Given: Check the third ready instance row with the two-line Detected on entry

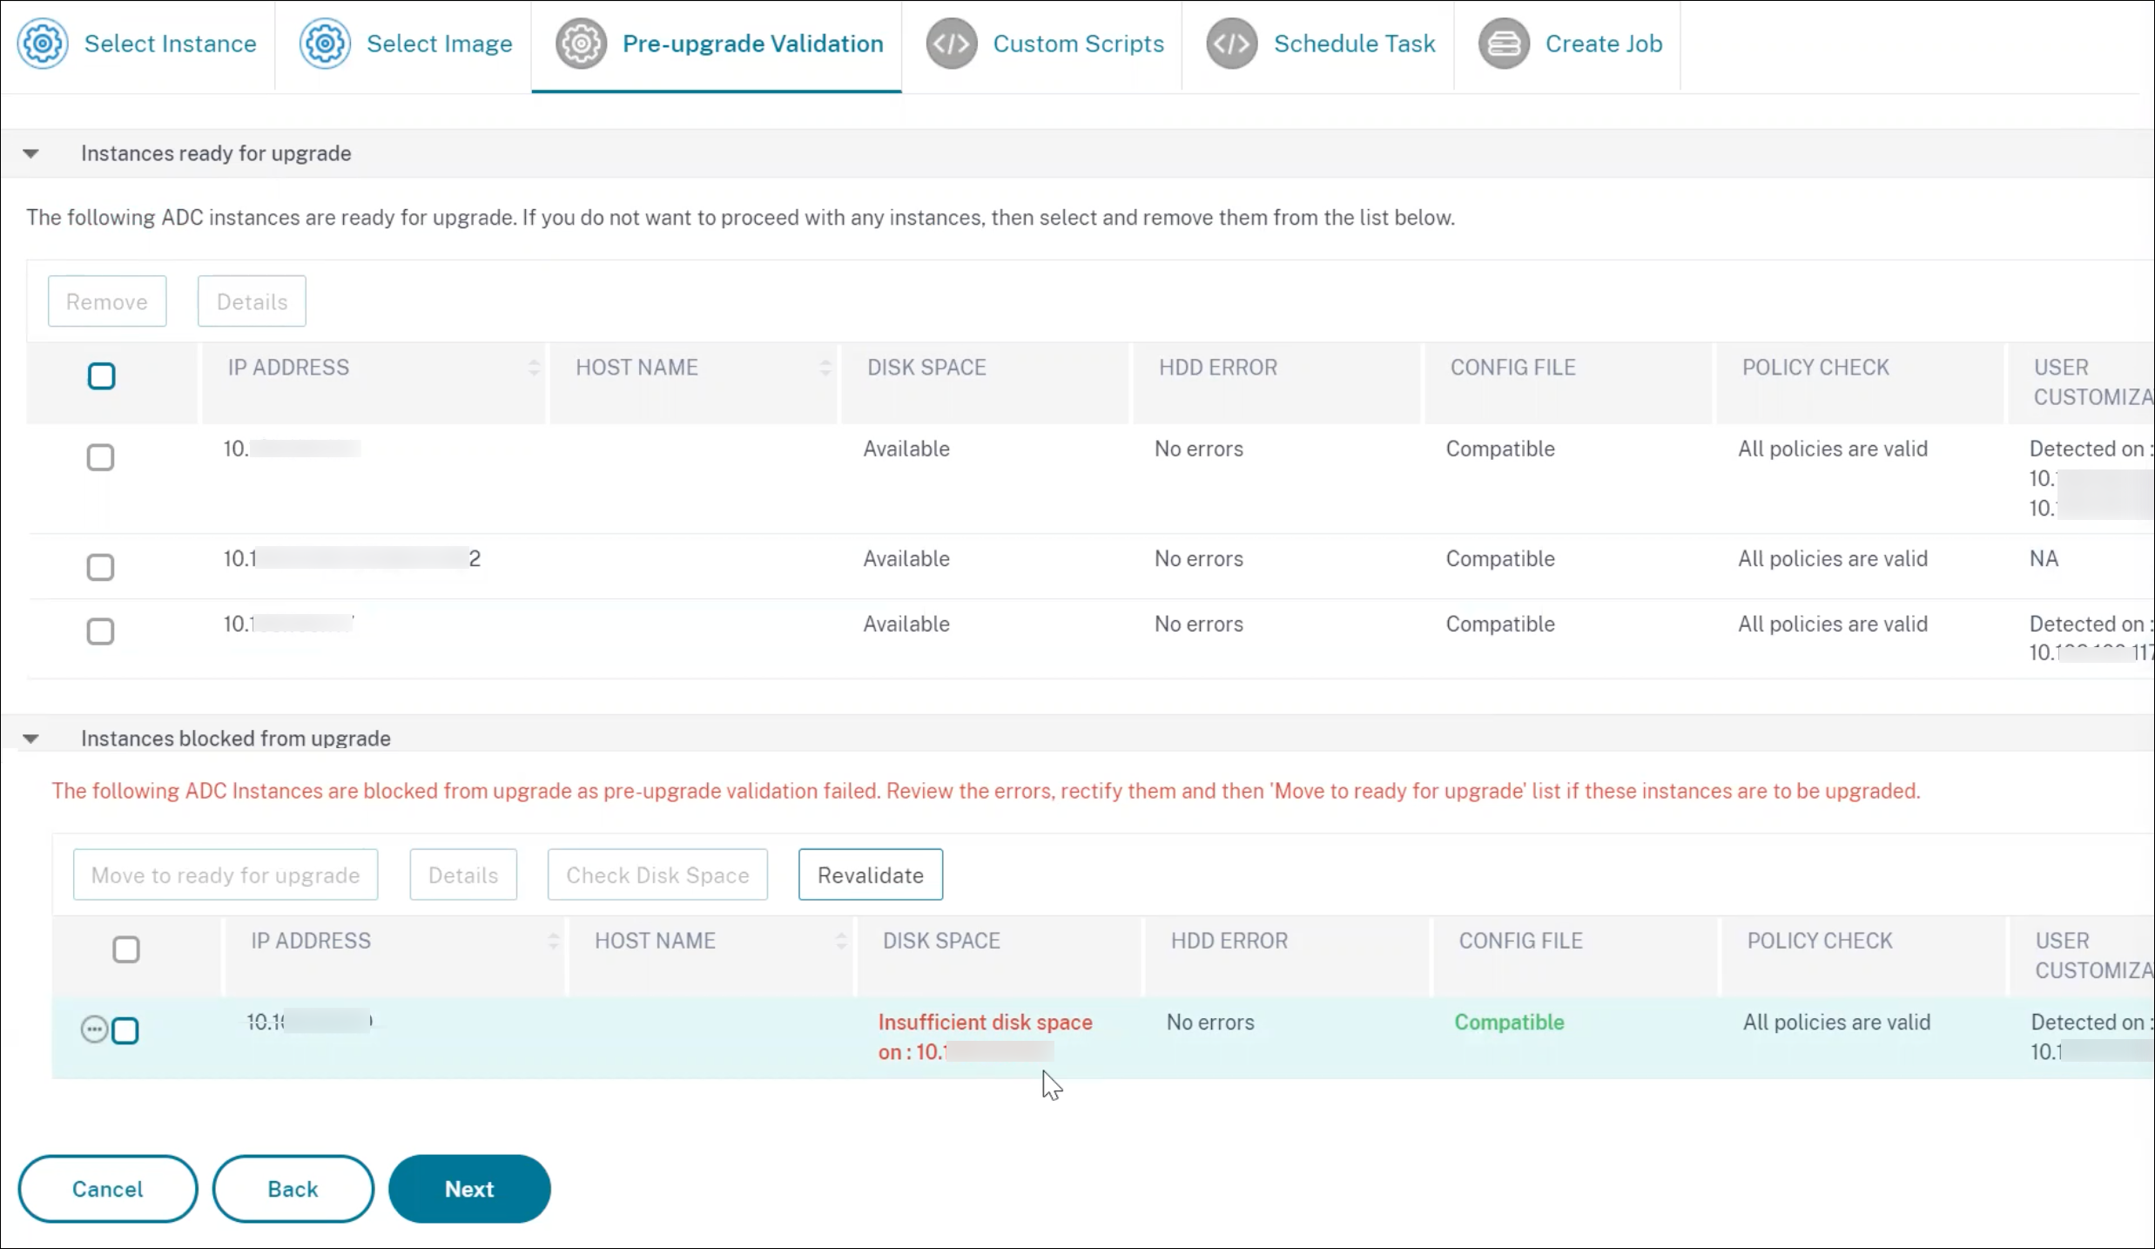Looking at the screenshot, I should click(100, 631).
